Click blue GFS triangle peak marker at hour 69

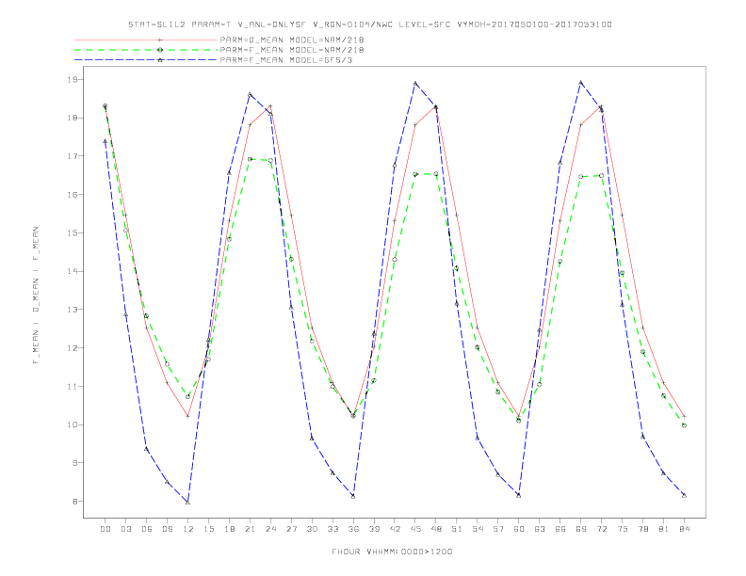point(581,83)
